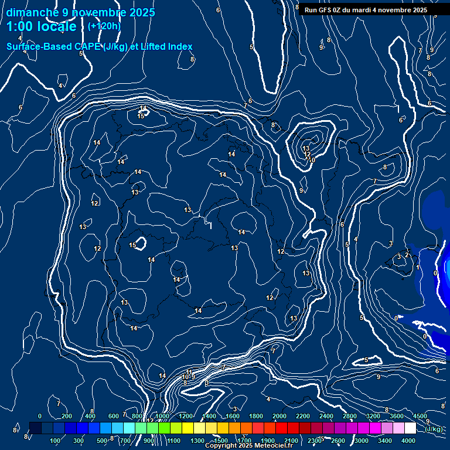
Task: Click the "600" legend scale value
Action: click(113, 416)
